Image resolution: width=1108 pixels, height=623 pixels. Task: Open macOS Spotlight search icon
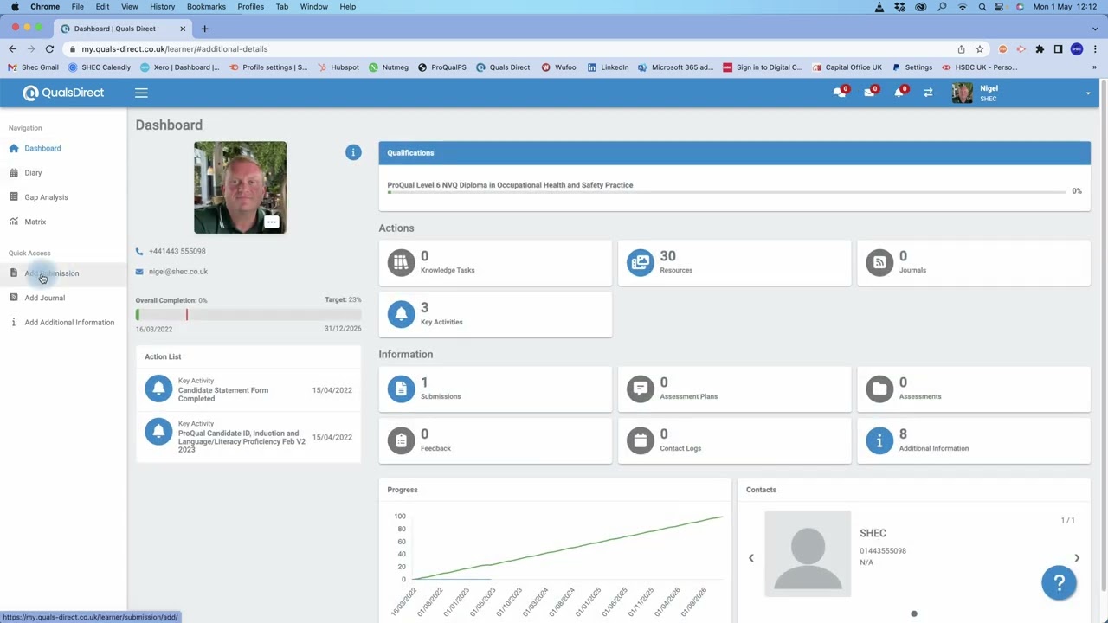click(982, 7)
